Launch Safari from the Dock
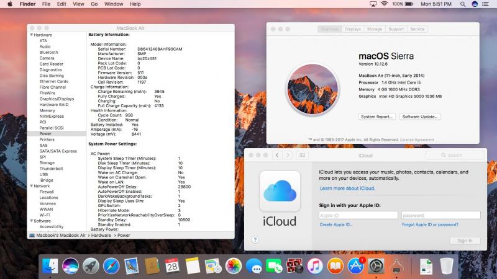This screenshot has width=497, height=279. [x=111, y=266]
